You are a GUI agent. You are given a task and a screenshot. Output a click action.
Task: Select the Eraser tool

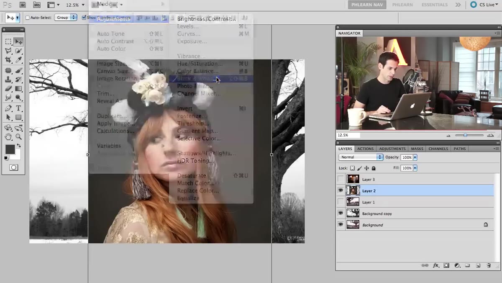click(8, 88)
